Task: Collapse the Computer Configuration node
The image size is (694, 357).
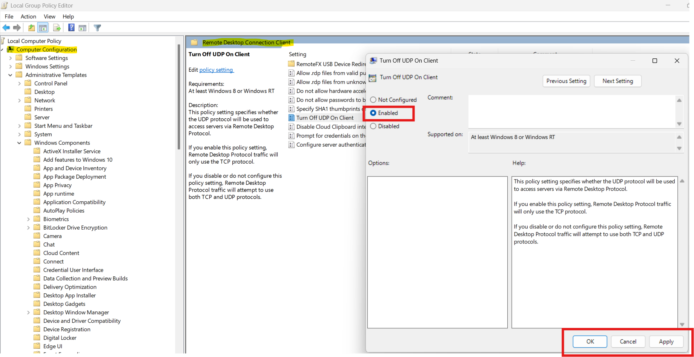Action: pyautogui.click(x=2, y=49)
